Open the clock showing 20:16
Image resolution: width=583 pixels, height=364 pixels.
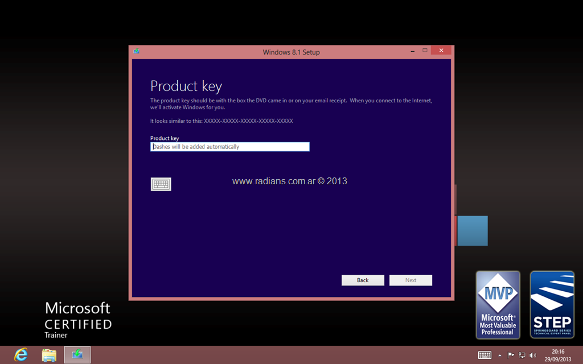coord(558,355)
